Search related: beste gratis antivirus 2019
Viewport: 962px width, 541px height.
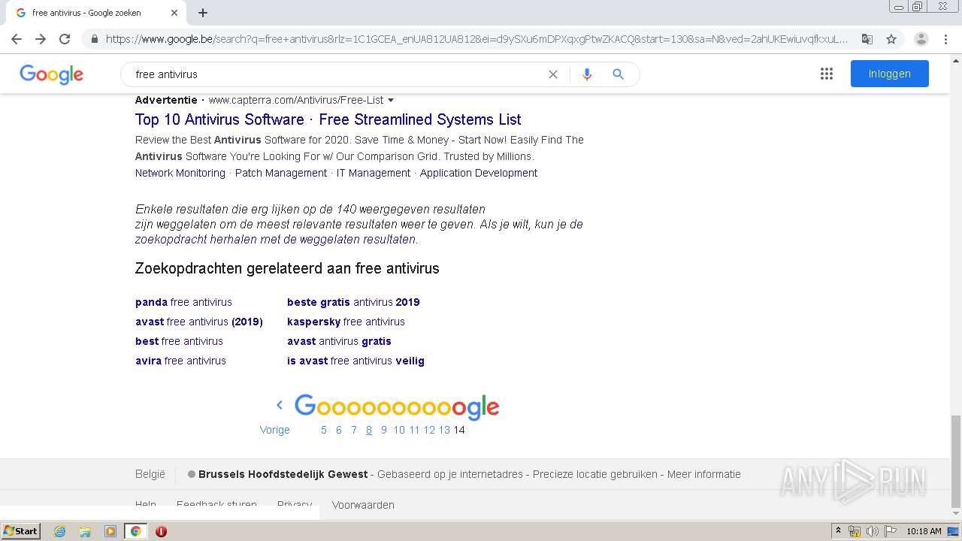pos(353,302)
